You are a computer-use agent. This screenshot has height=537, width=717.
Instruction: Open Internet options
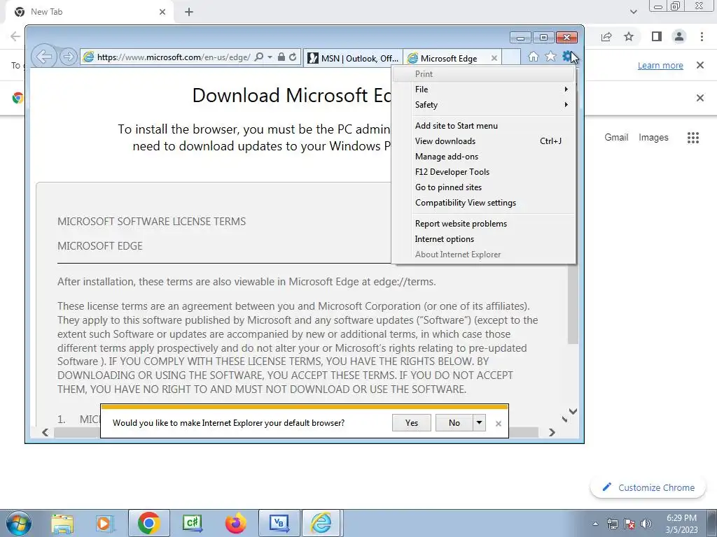coord(483,239)
